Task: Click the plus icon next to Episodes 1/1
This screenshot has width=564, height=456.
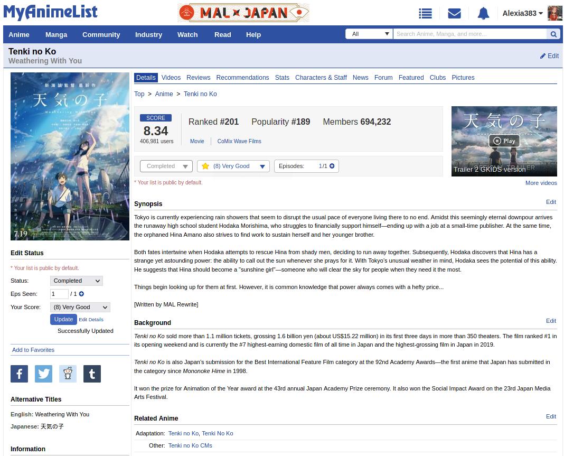Action: (332, 166)
